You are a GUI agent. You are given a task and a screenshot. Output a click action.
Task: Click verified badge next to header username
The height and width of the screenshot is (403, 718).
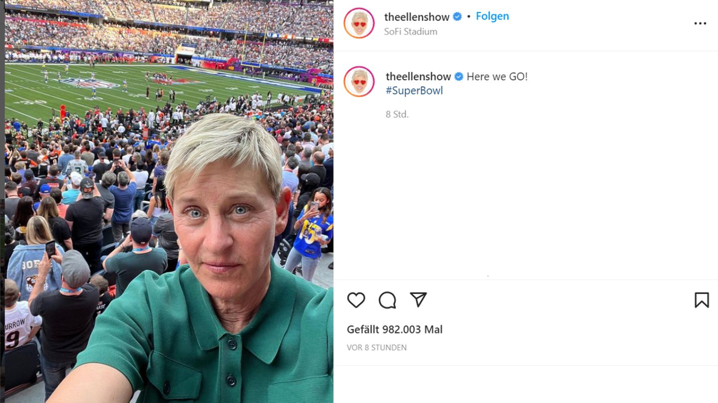(457, 17)
